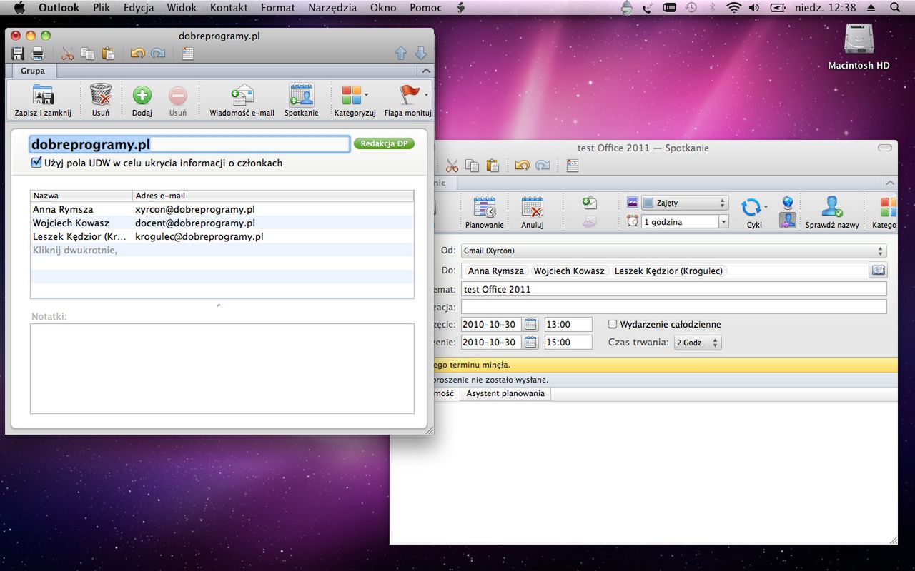Toggle the private person icon in meeting ribbon
Image resolution: width=915 pixels, height=571 pixels.
pos(788,221)
